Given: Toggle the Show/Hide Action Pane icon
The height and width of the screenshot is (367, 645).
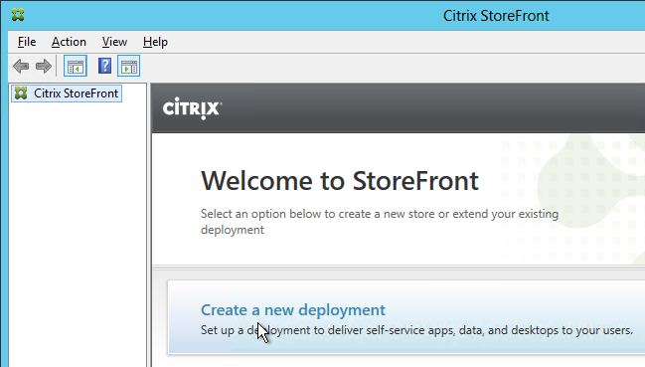Looking at the screenshot, I should click(x=129, y=66).
